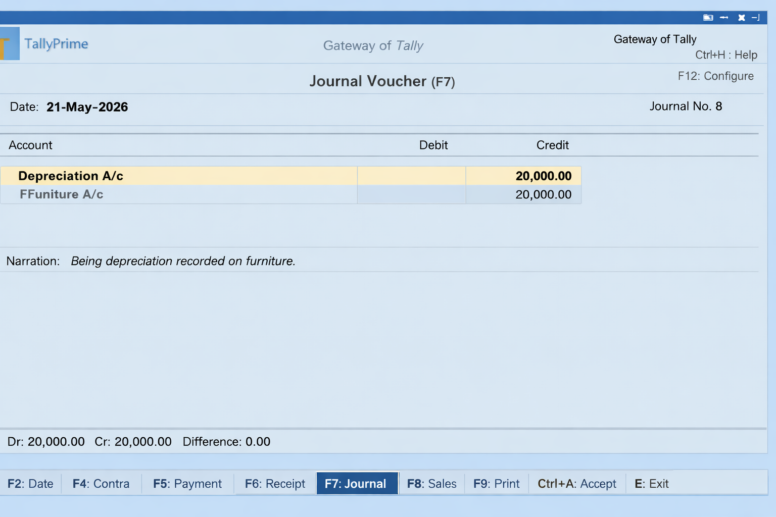Click the 20,000.00 credit amount field
The width and height of the screenshot is (776, 517).
click(x=543, y=176)
